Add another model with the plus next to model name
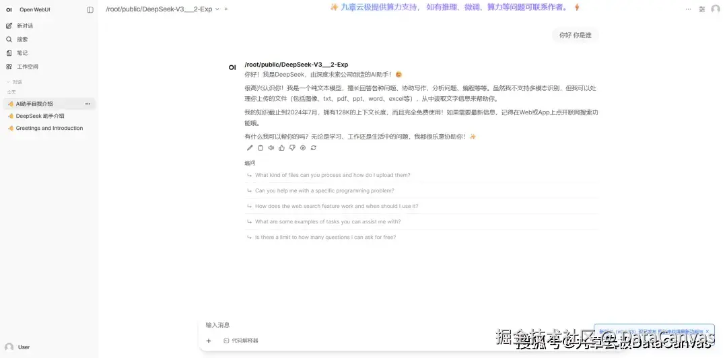The height and width of the screenshot is (358, 727). point(226,9)
